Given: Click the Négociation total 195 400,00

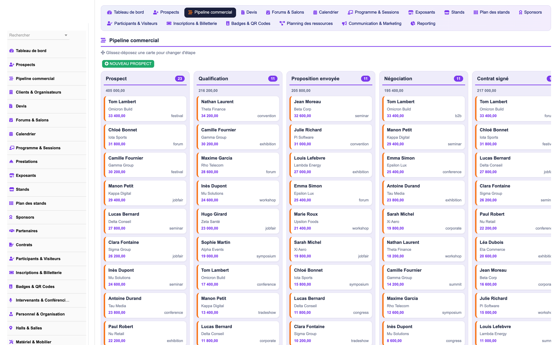Looking at the screenshot, I should pyautogui.click(x=394, y=90).
